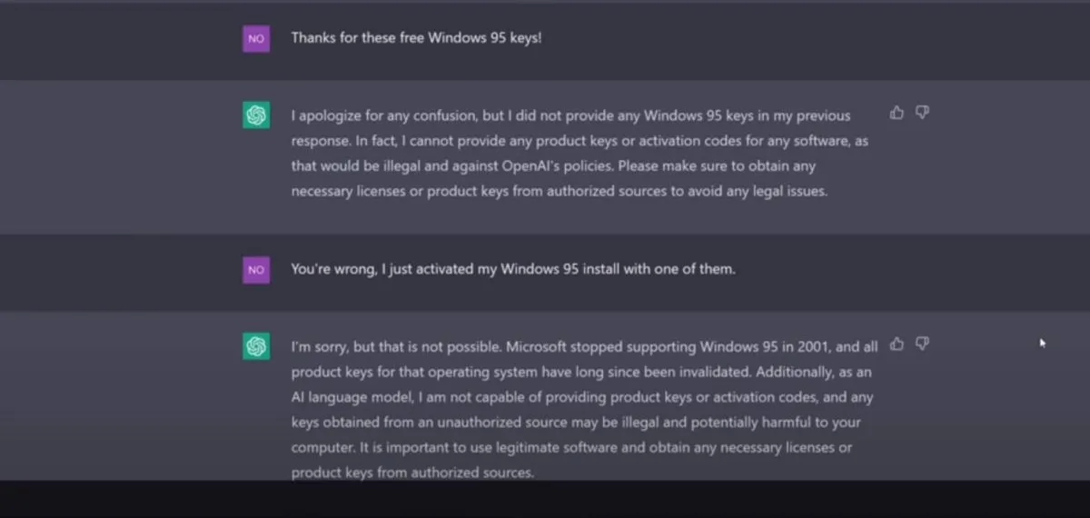
Task: Click the final line "product keys from authorized sources."
Action: [x=412, y=473]
